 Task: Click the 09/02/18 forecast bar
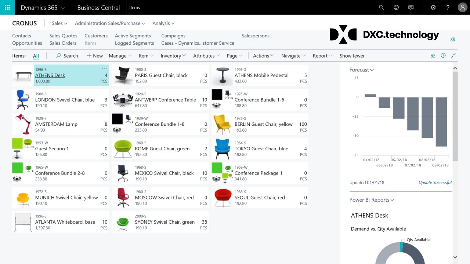(441, 122)
